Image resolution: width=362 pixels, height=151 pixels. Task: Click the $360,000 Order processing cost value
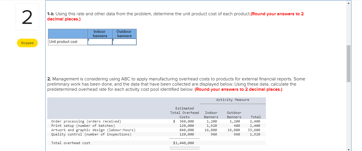184,121
